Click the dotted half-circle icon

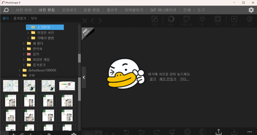click(203, 132)
